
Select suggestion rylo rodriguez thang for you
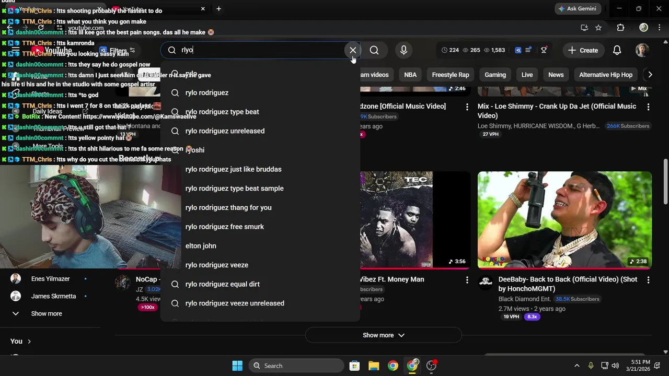pos(260,207)
